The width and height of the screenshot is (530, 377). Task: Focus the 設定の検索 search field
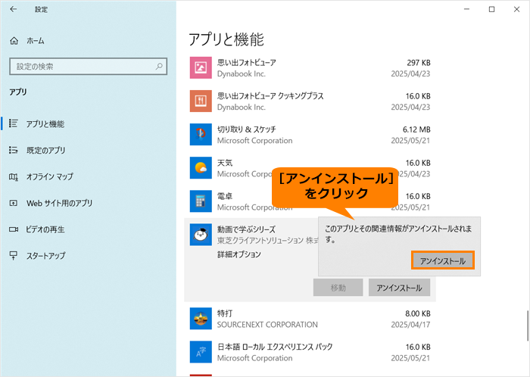pyautogui.click(x=89, y=66)
